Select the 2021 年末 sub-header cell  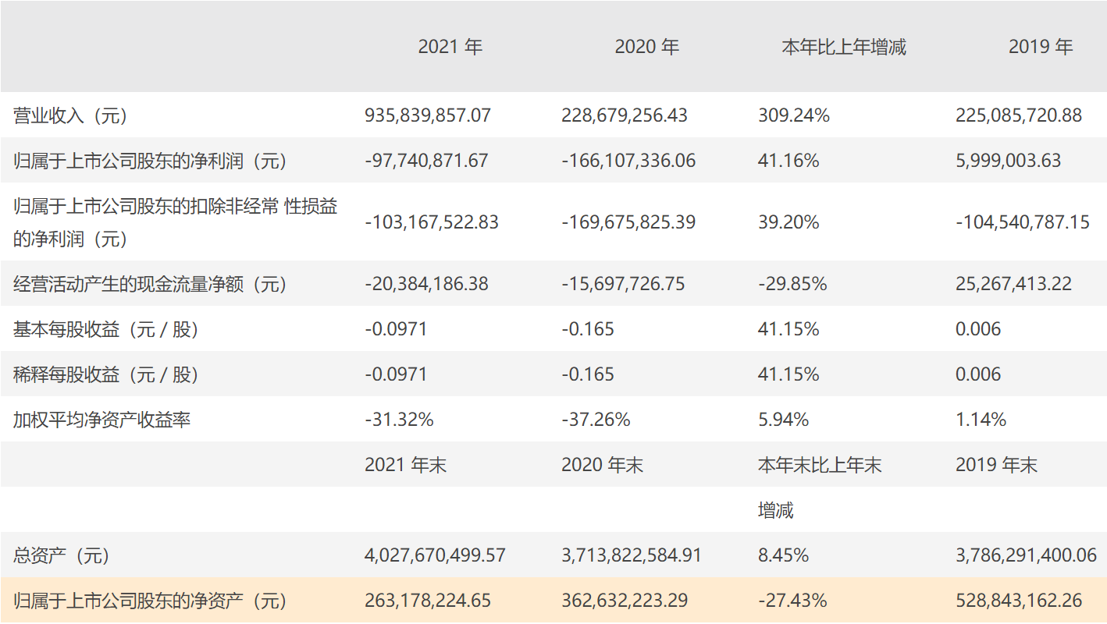pos(405,466)
